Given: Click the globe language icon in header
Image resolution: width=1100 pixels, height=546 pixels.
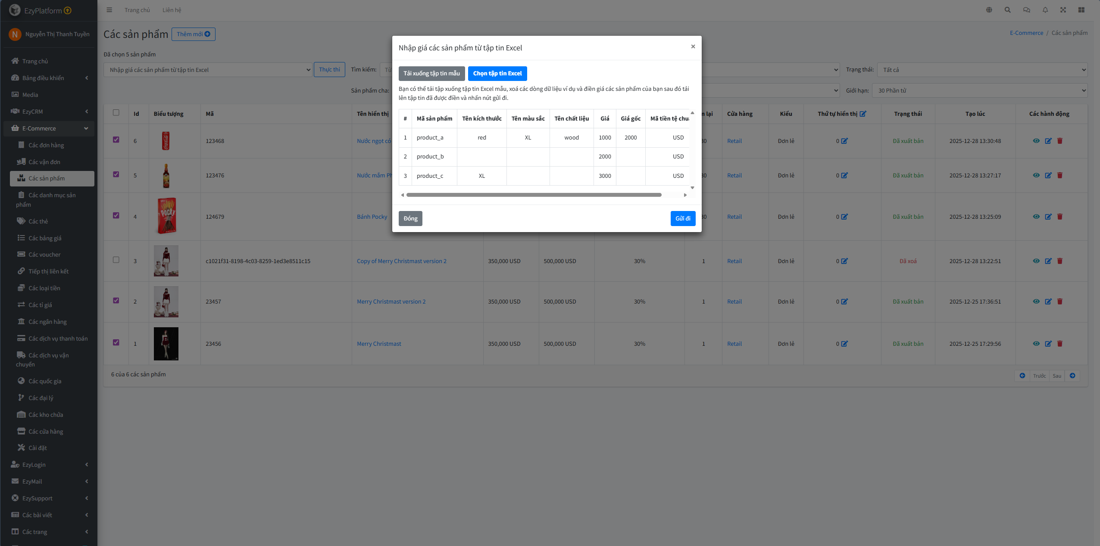Looking at the screenshot, I should pyautogui.click(x=989, y=10).
